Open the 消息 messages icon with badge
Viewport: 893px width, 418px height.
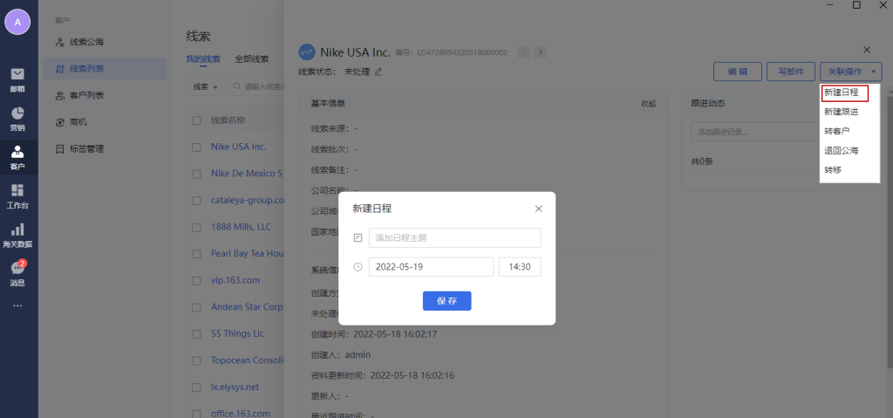pos(17,272)
